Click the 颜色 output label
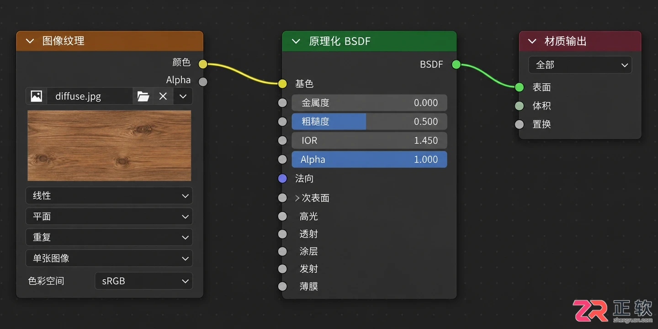 coord(181,62)
